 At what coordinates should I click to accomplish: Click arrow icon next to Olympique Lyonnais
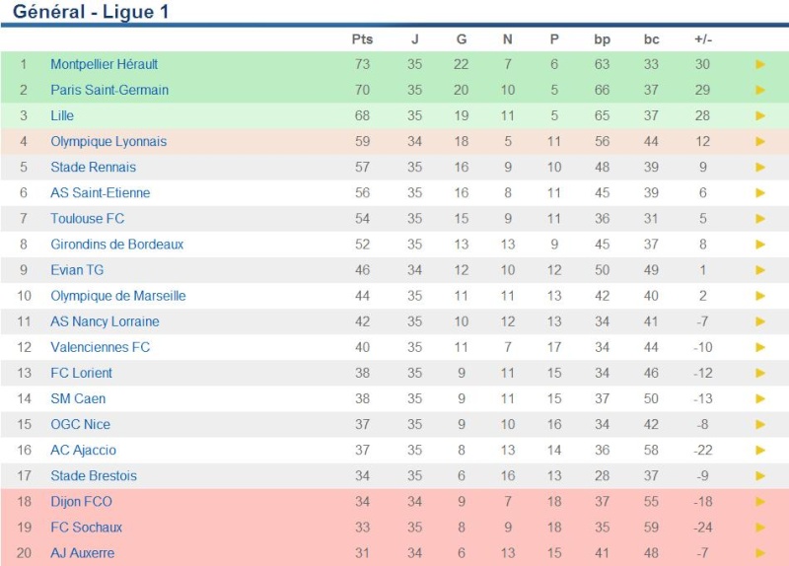pos(760,141)
